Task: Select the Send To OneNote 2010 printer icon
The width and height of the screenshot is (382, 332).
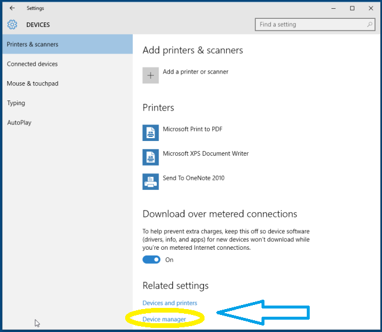Action: 150,182
